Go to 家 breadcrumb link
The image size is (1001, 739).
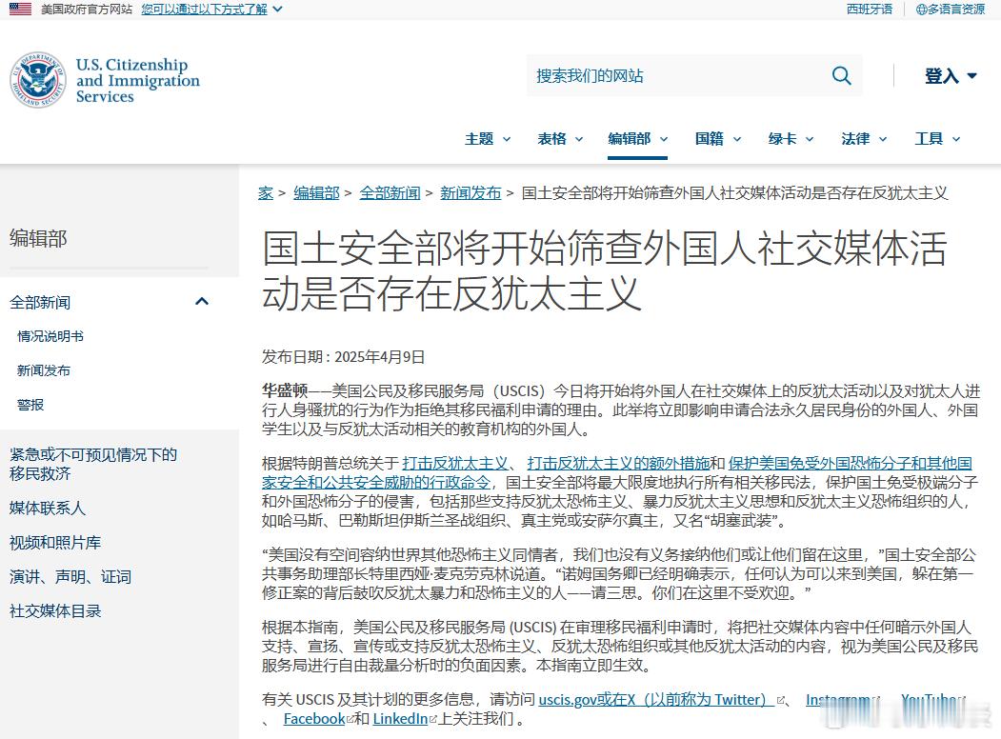click(266, 192)
